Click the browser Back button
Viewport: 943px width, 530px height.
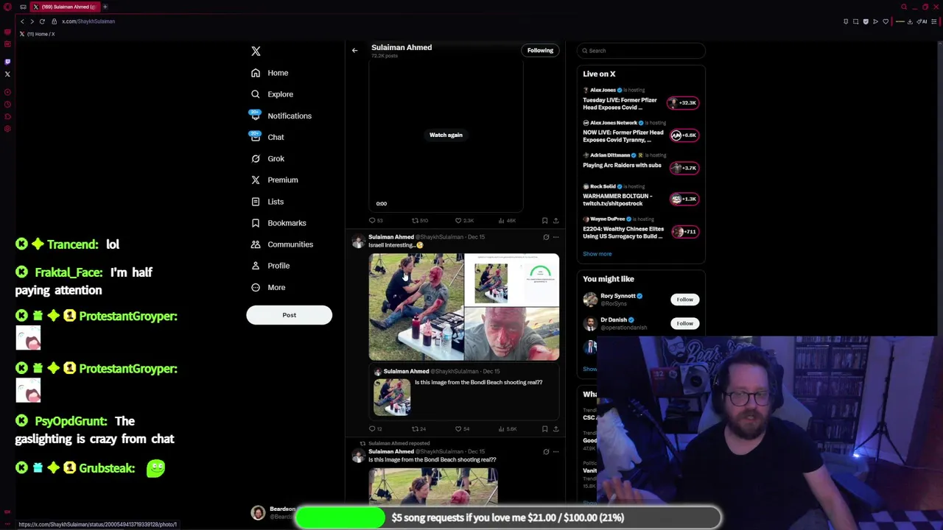22,21
